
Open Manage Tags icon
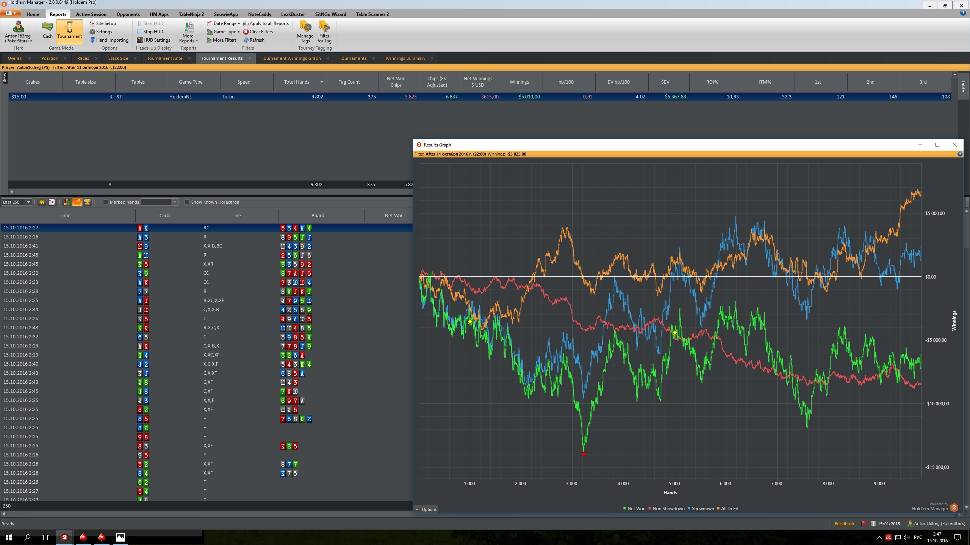click(x=305, y=27)
